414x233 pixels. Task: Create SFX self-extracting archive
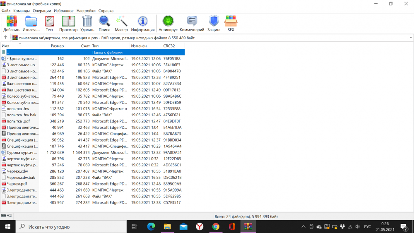point(231,22)
